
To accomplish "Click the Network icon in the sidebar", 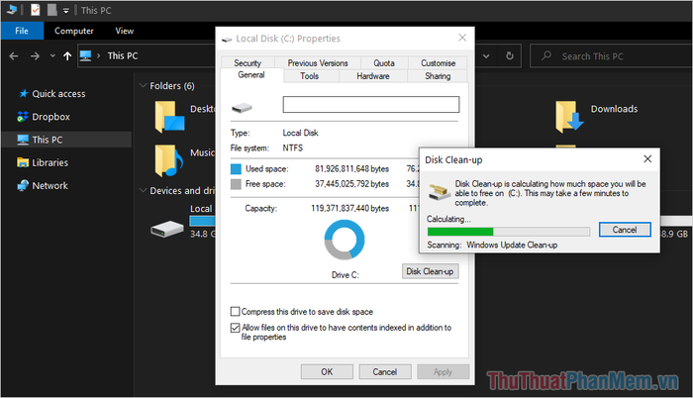I will point(23,186).
